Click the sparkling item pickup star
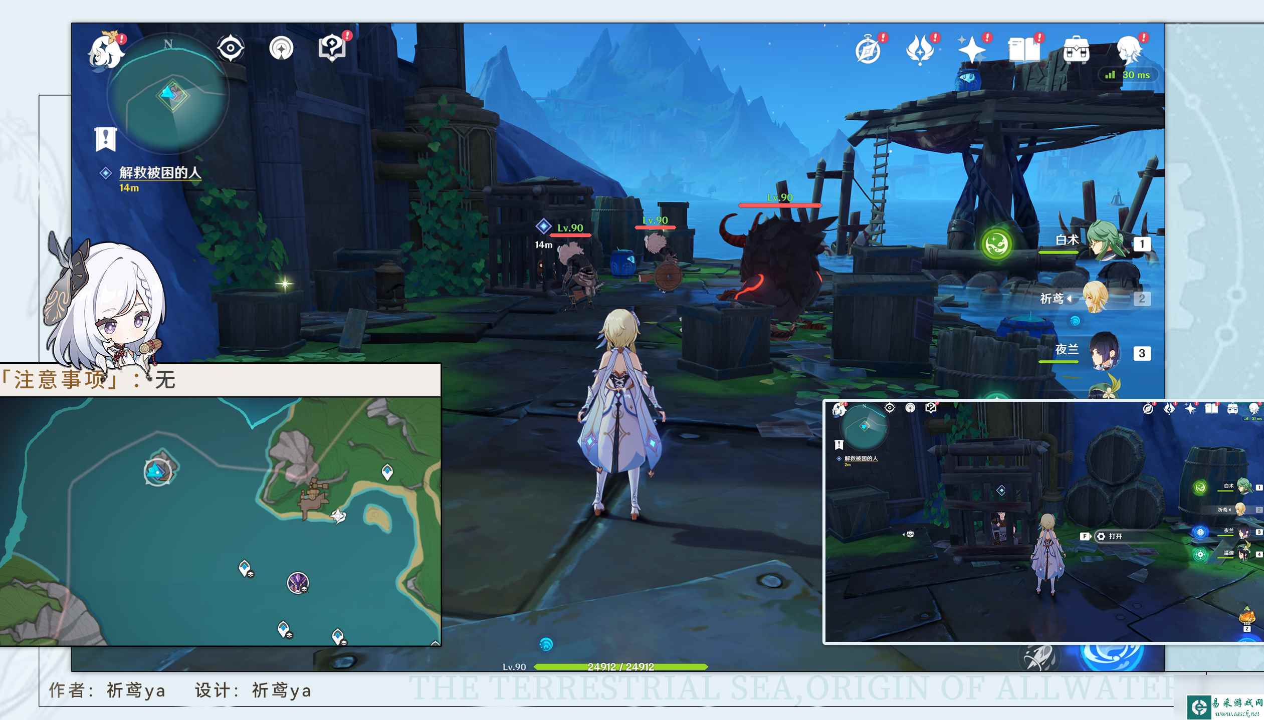The image size is (1264, 720). point(285,284)
